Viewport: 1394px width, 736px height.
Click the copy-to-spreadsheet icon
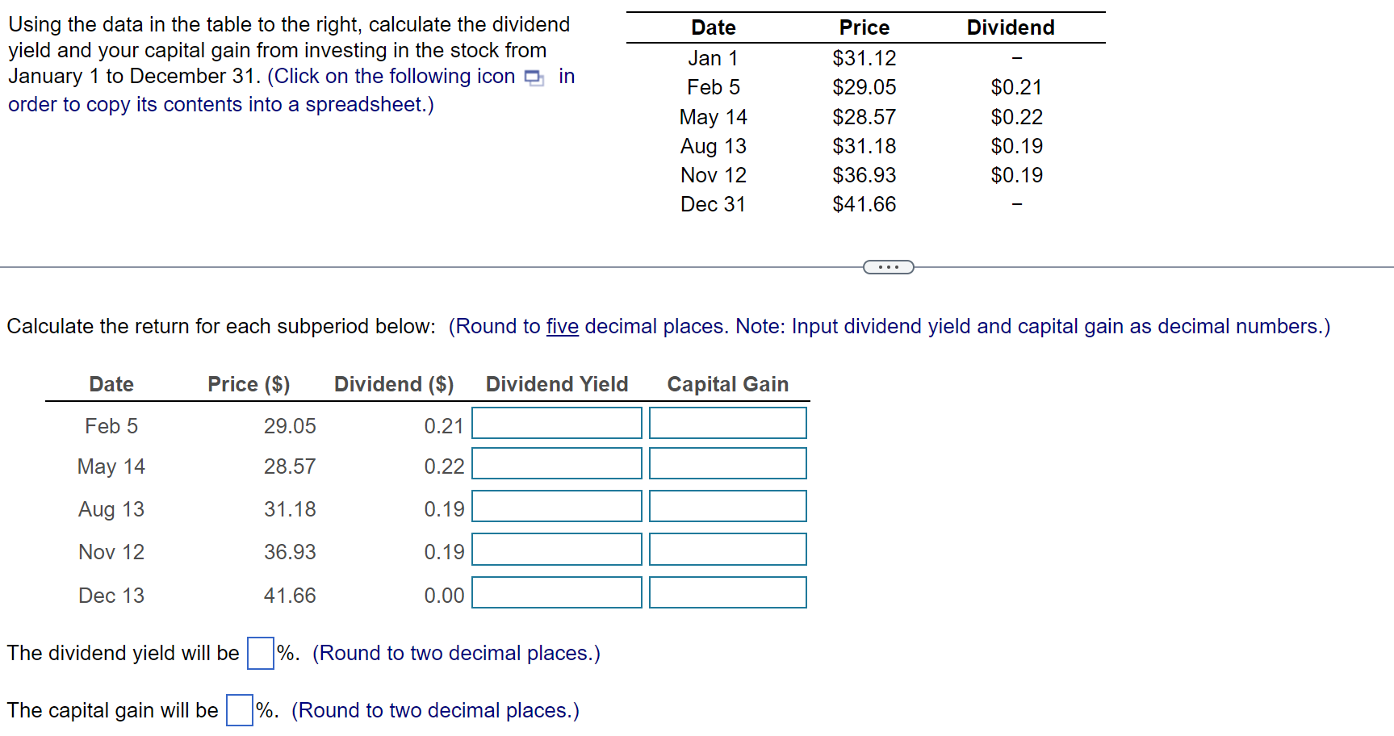pos(533,77)
